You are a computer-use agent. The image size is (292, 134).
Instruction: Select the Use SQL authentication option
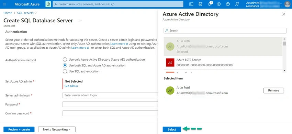pyautogui.click(x=65, y=71)
